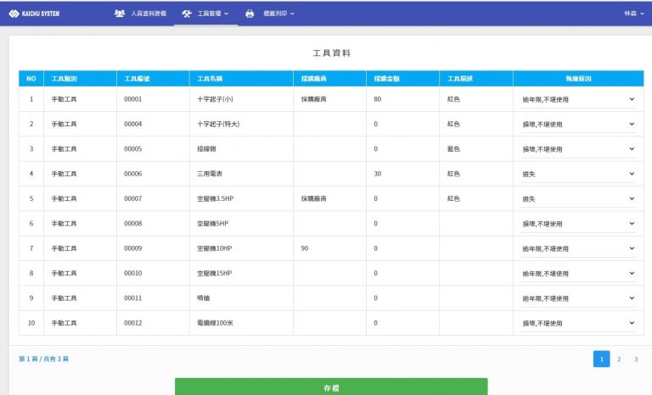
Task: Click the NO column header
Action: 31,79
